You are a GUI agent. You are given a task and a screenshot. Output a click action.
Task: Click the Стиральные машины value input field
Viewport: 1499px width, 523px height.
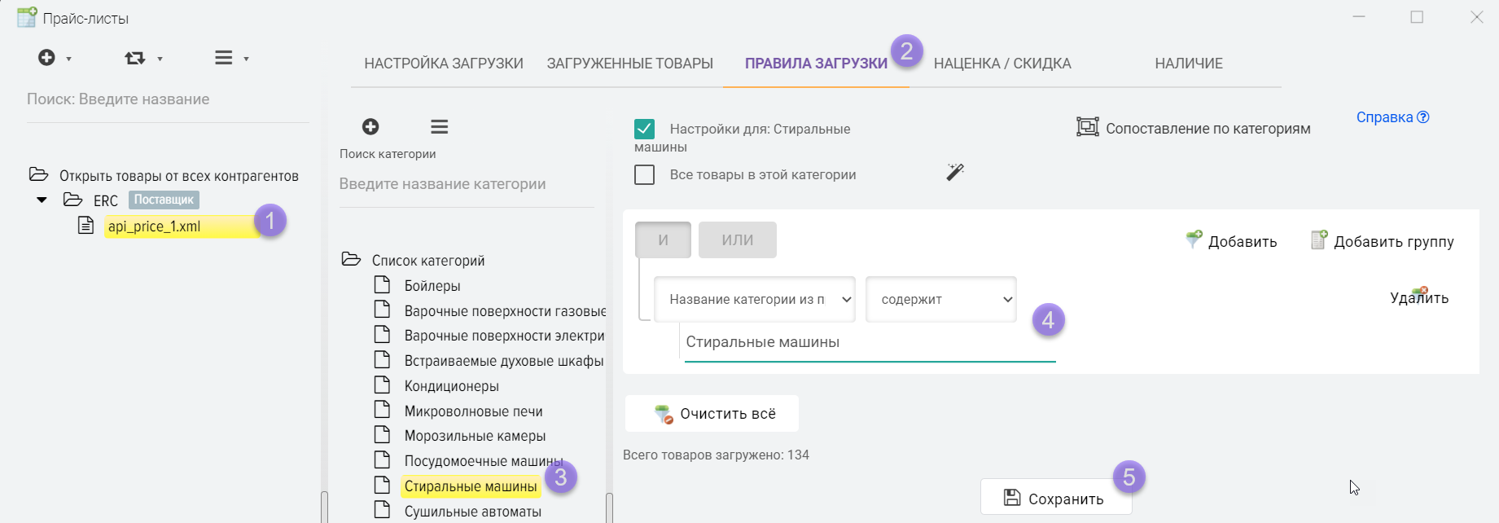coord(869,343)
